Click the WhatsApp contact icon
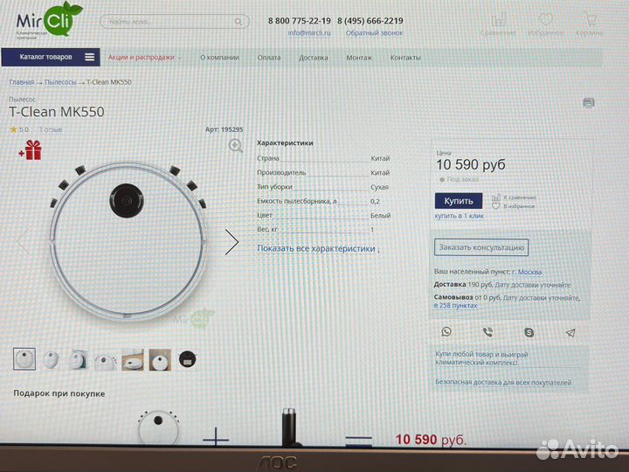629x472 pixels. pos(446,332)
